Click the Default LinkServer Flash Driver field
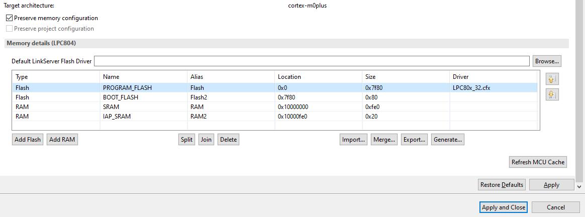 [312, 61]
